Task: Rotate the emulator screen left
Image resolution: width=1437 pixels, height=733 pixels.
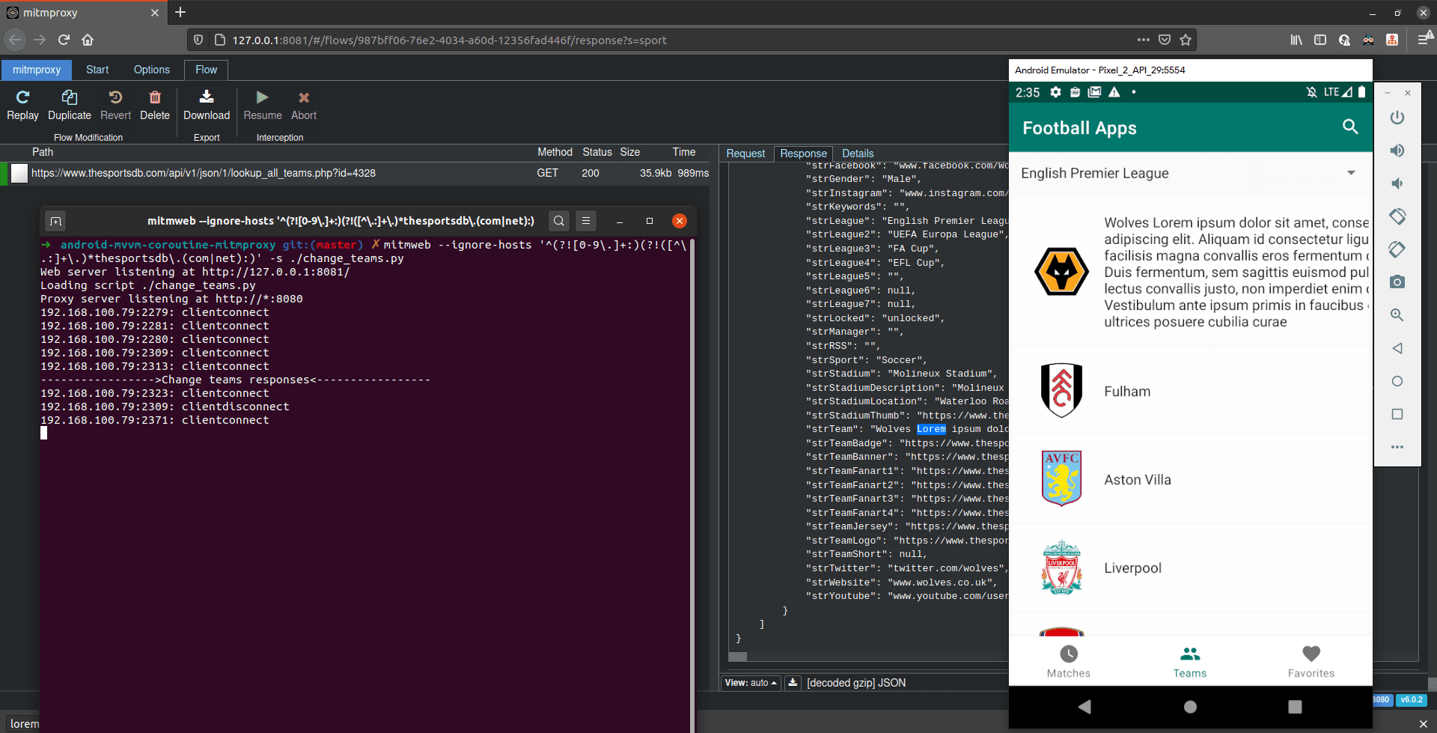Action: click(x=1397, y=216)
